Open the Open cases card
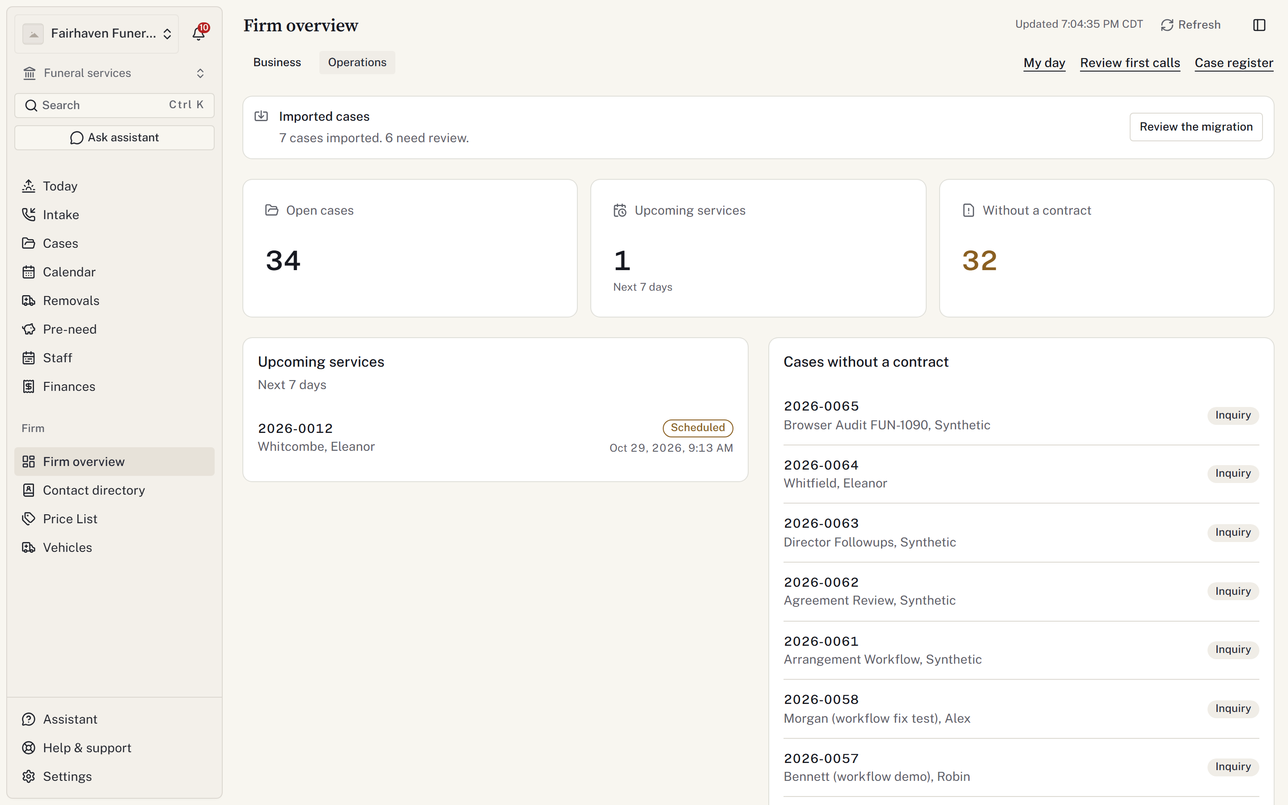The width and height of the screenshot is (1288, 805). (x=410, y=248)
